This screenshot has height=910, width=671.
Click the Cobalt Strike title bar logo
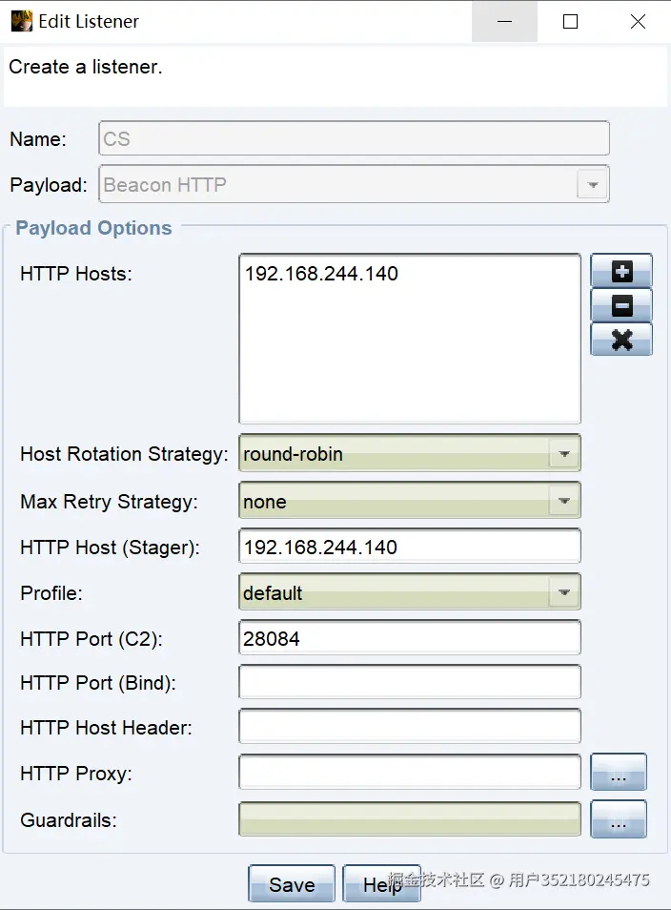pos(20,20)
